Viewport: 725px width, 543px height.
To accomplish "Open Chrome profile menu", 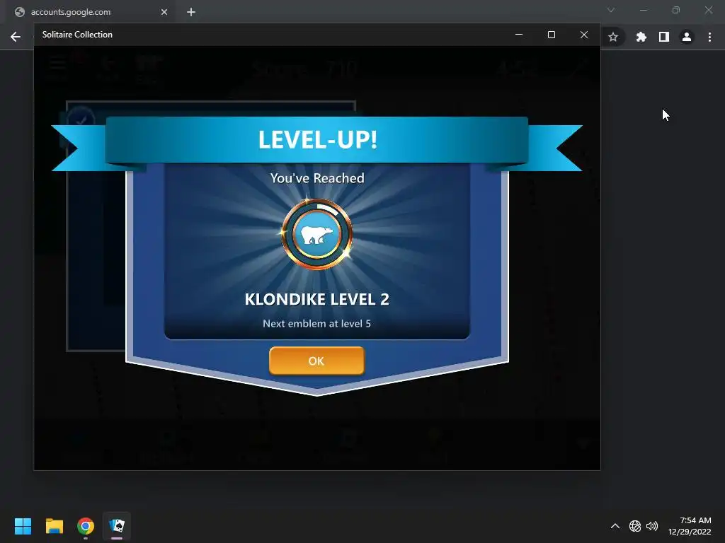I will pyautogui.click(x=687, y=37).
